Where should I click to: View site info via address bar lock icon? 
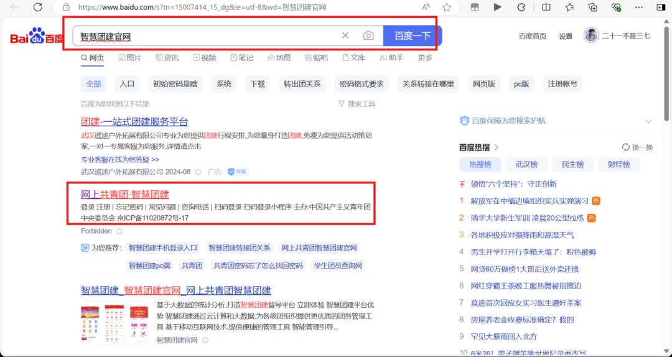tap(66, 7)
